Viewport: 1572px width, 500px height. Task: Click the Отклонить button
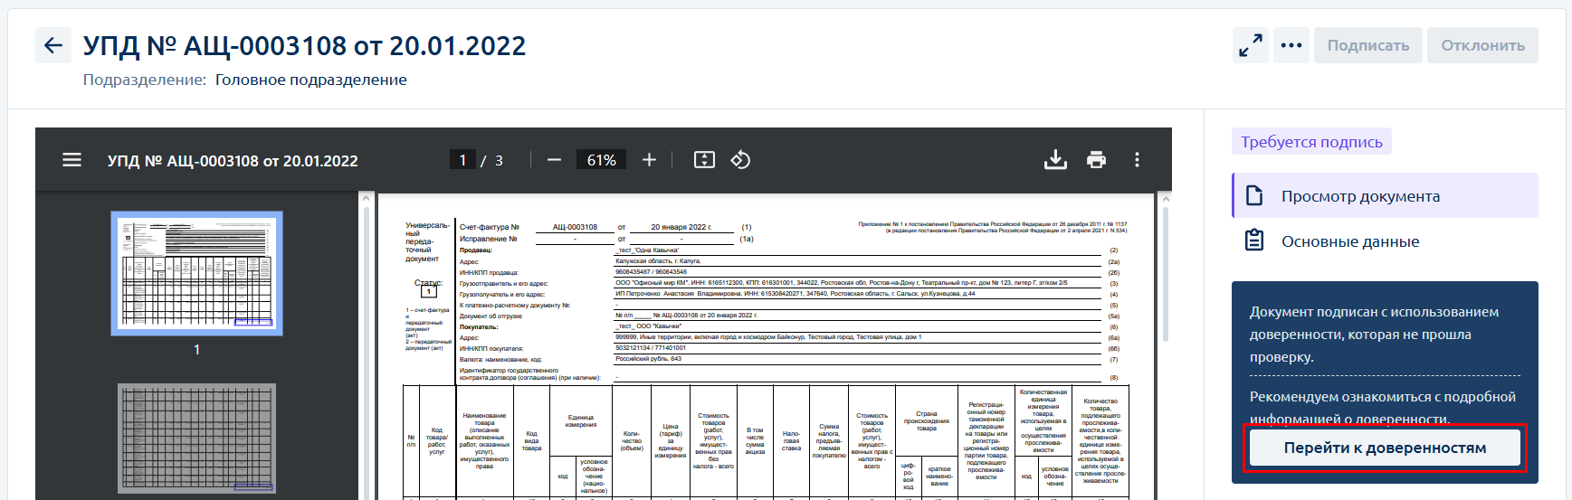tap(1482, 45)
